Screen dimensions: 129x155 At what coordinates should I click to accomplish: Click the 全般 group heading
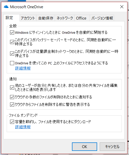pos(13,26)
